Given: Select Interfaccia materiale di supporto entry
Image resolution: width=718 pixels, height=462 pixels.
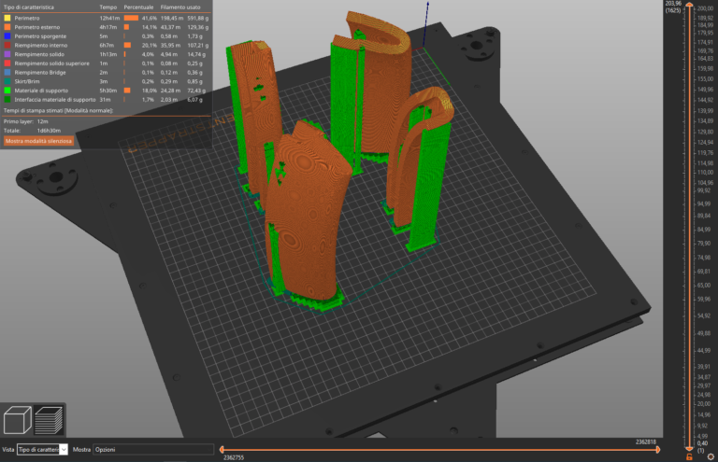Looking at the screenshot, I should (53, 99).
